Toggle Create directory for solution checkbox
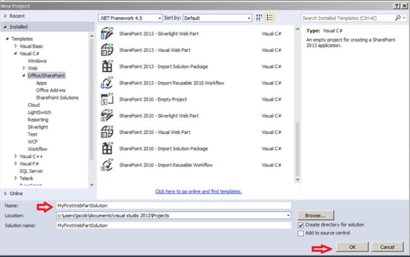The width and height of the screenshot is (410, 257). click(x=301, y=225)
